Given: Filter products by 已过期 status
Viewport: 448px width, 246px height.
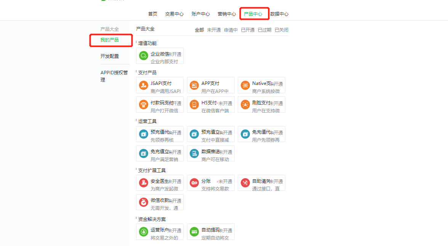Looking at the screenshot, I should pyautogui.click(x=264, y=30).
